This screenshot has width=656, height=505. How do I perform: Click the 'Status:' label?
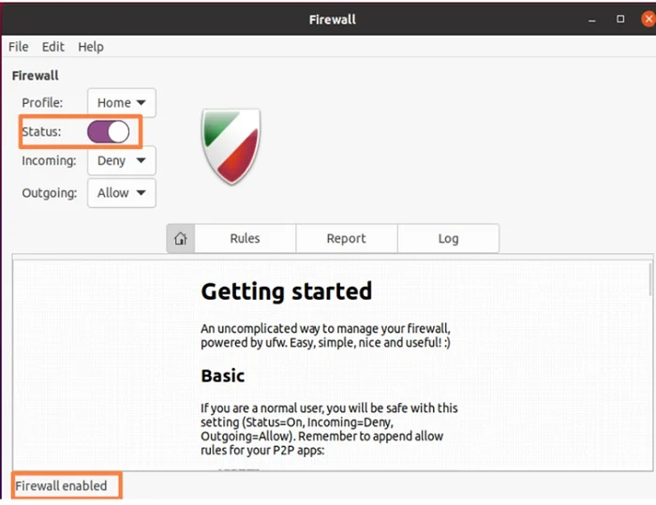(41, 132)
